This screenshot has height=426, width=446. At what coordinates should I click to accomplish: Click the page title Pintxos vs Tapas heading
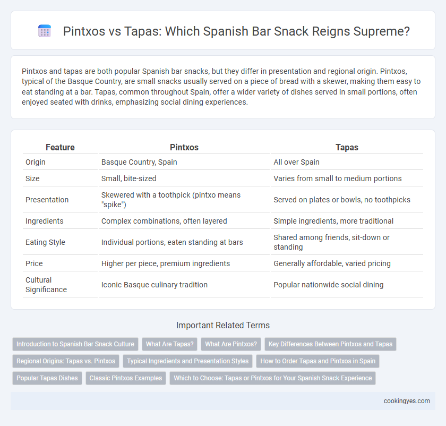click(x=236, y=31)
